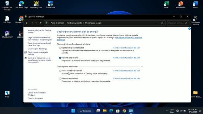Open Microsoft Edge from the taskbar
The height and width of the screenshot is (114, 203).
111,111
